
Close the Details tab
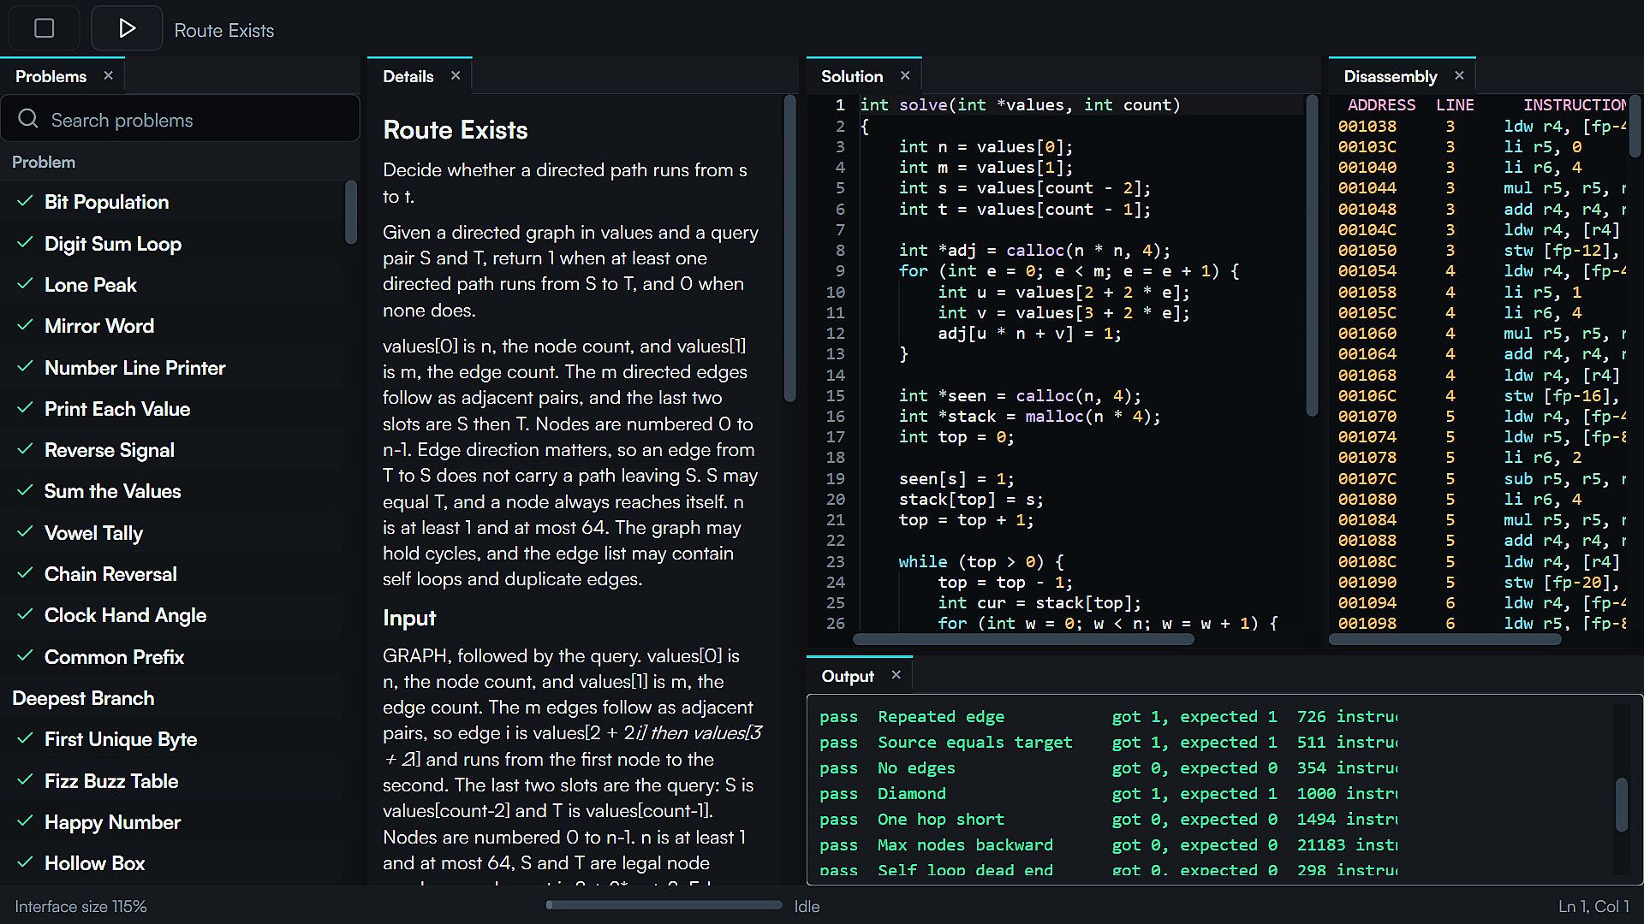[456, 75]
